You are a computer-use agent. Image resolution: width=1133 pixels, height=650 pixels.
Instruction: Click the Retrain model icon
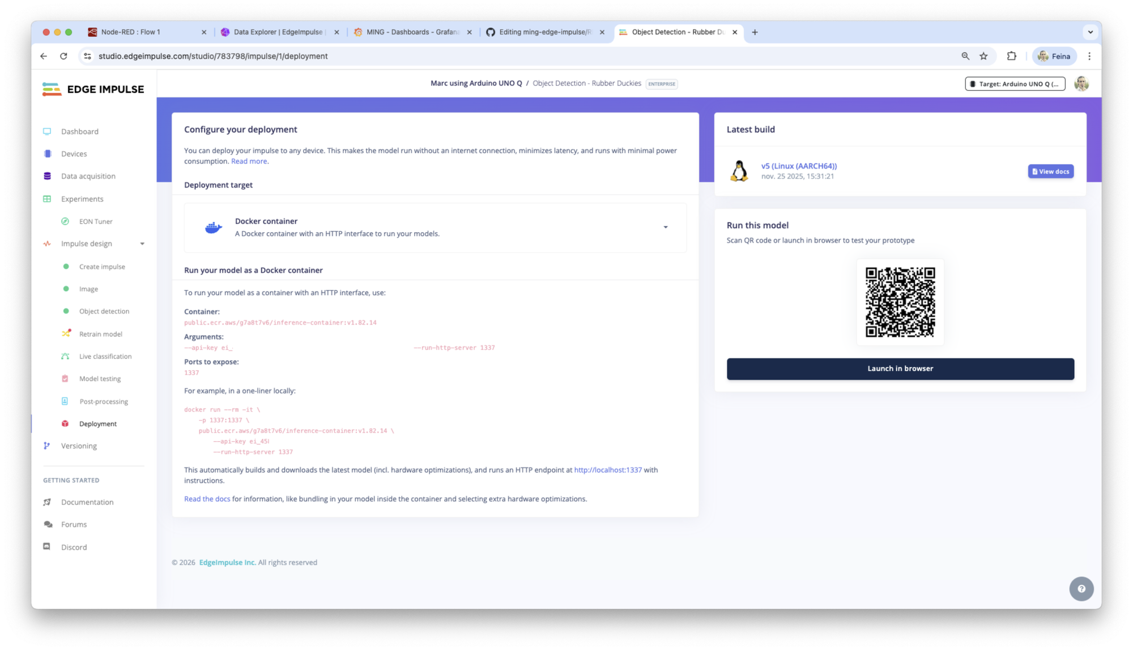click(66, 334)
